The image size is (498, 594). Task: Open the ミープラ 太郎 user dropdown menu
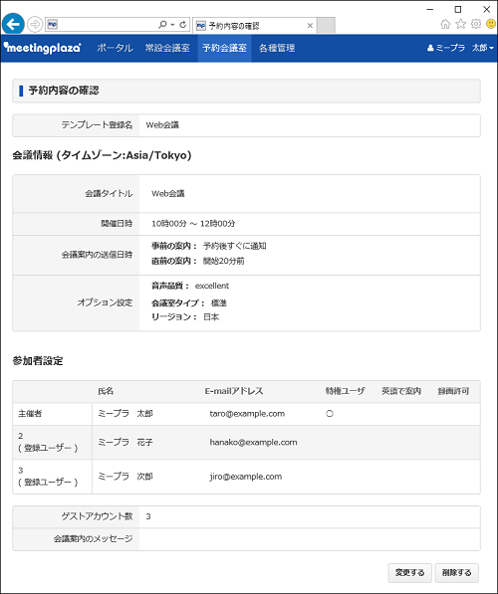[460, 48]
